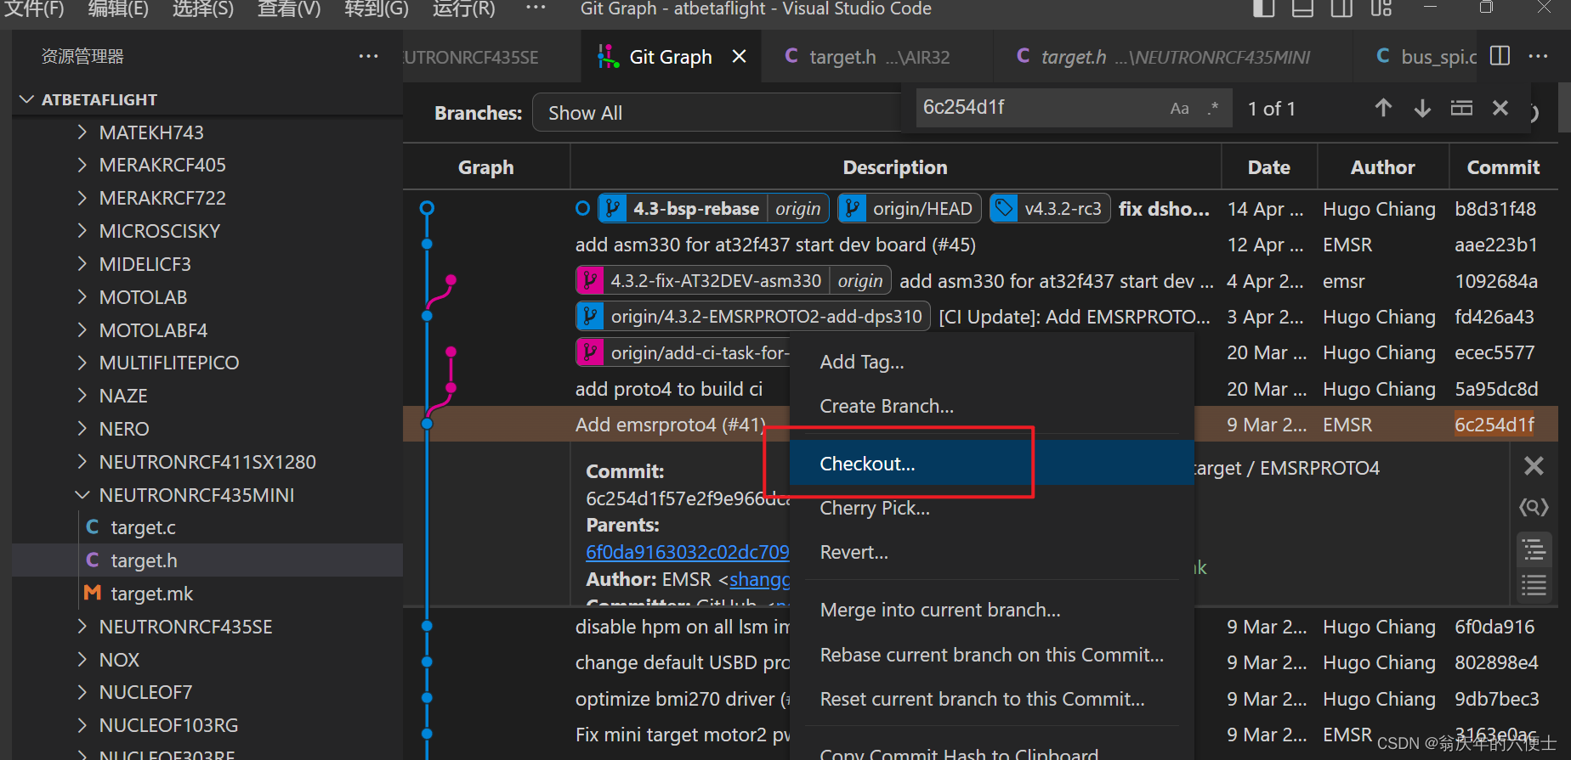Viewport: 1571px width, 760px height.
Task: Toggle match case in find widget
Action: click(x=1179, y=109)
